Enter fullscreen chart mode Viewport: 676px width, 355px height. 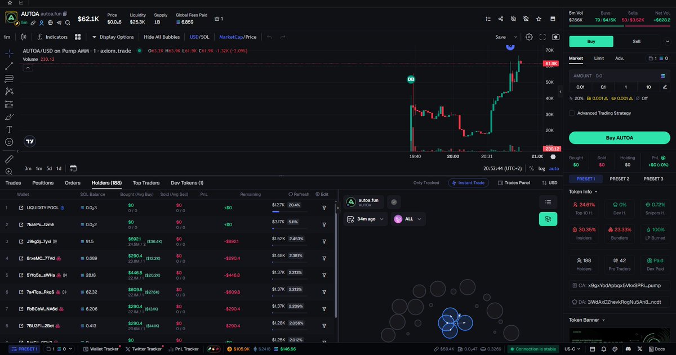coord(542,37)
